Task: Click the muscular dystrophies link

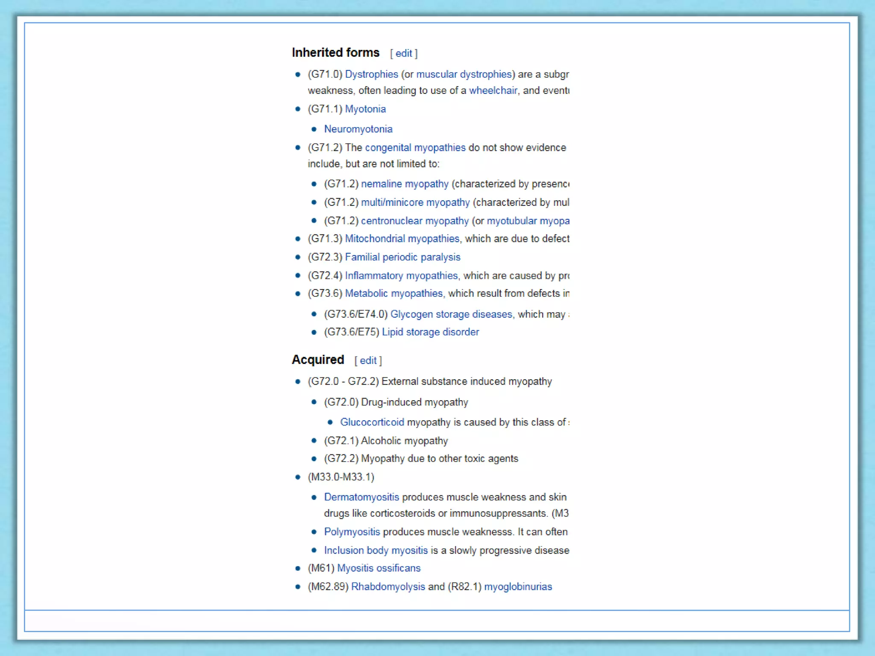Action: 464,74
